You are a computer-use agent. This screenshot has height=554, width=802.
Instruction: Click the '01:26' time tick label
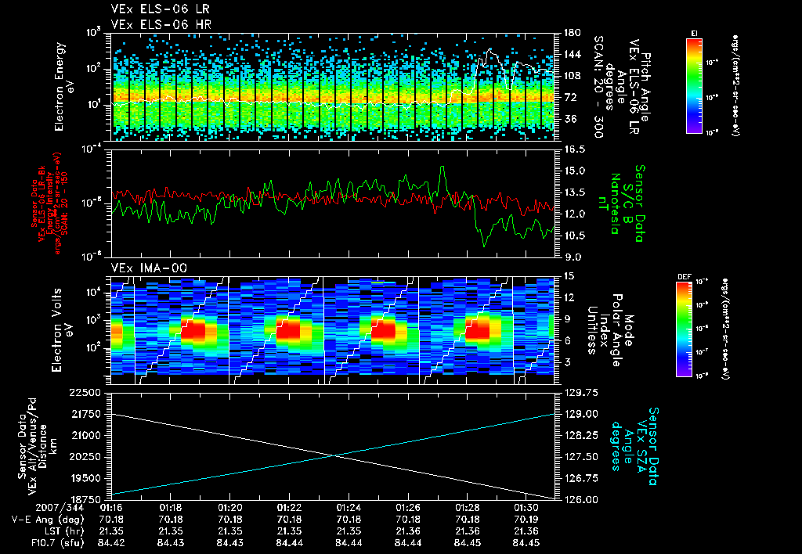click(x=407, y=508)
